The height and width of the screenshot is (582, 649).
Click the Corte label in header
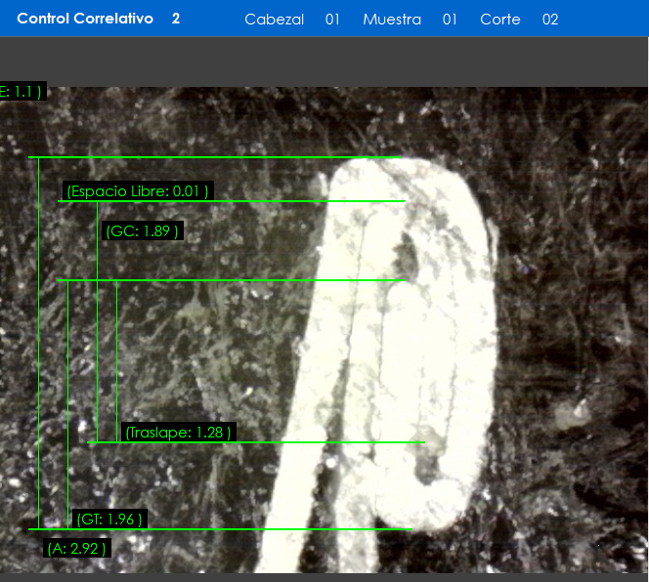[x=500, y=20]
